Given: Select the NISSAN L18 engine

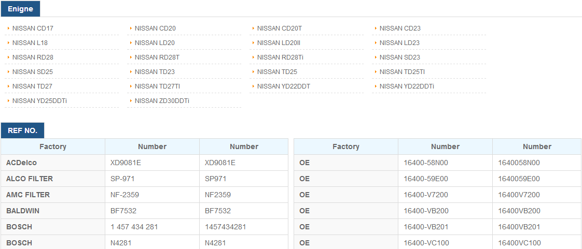Looking at the screenshot, I should click(x=30, y=42).
